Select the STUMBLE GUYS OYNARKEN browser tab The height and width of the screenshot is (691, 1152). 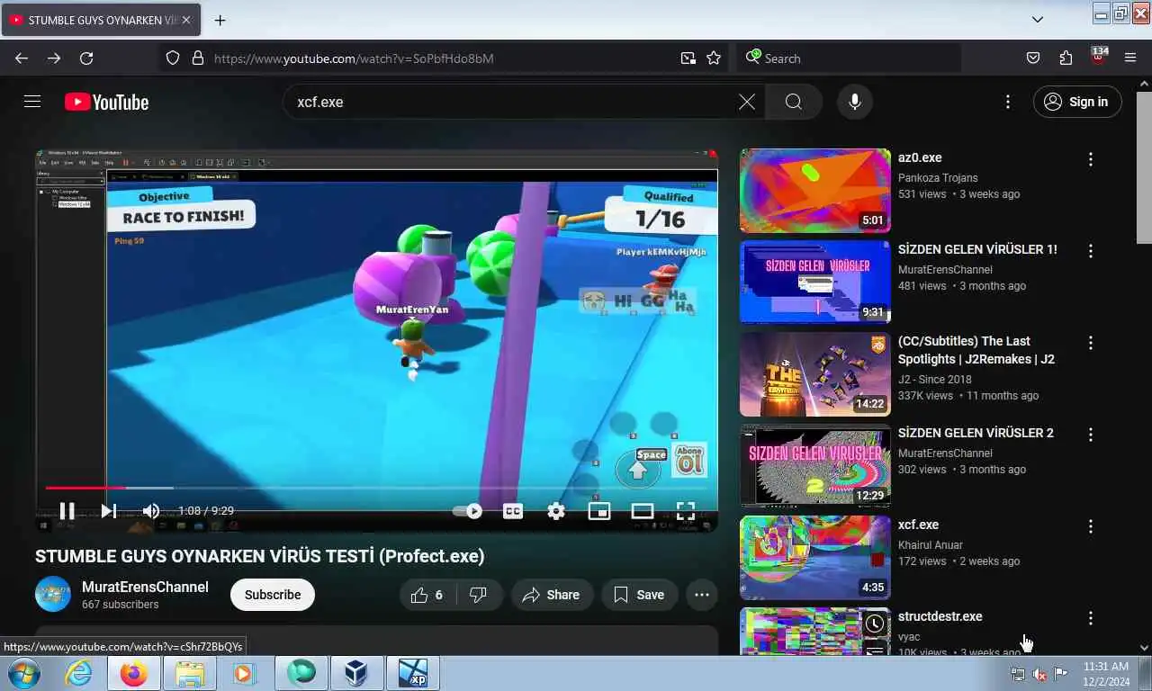[x=101, y=20]
